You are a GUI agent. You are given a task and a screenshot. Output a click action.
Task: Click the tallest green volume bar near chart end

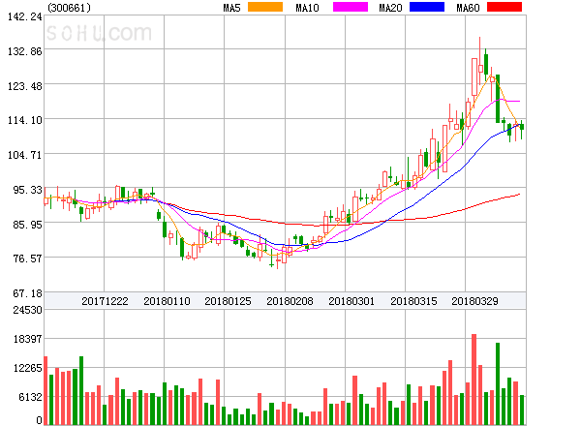pos(498,383)
